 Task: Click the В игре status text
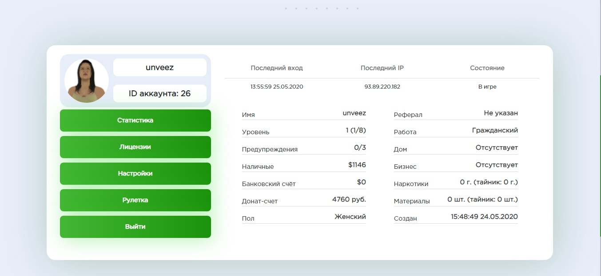click(x=487, y=87)
